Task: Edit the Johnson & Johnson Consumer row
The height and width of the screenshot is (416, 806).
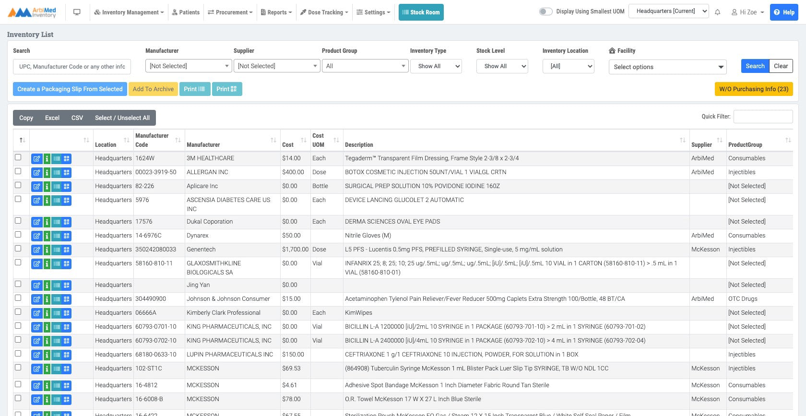Action: tap(36, 299)
